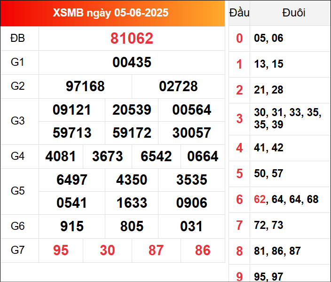Click tail values 30, 31, 33, 35, 35, 39
The width and height of the screenshot is (331, 282).
[x=288, y=118]
